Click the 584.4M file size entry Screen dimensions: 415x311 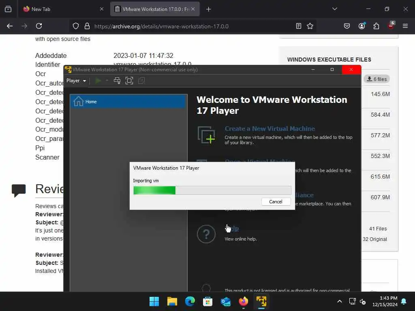[380, 115]
